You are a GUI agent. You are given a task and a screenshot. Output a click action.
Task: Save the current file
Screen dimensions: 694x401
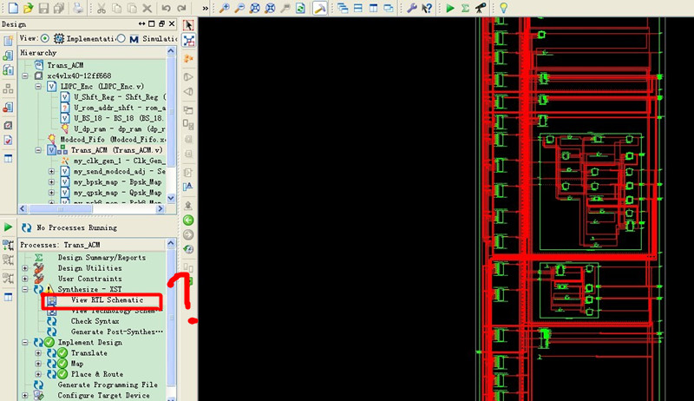(x=43, y=8)
